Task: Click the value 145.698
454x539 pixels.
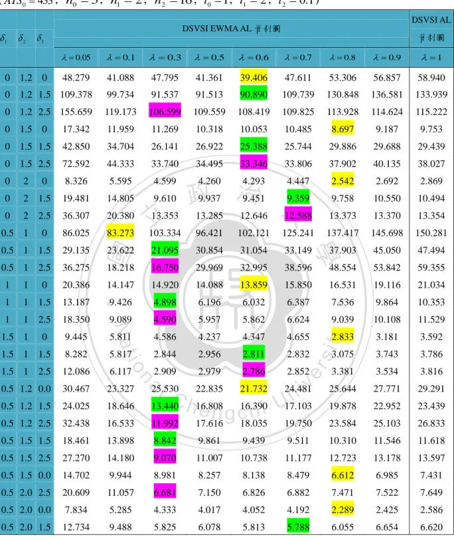Action: (387, 233)
